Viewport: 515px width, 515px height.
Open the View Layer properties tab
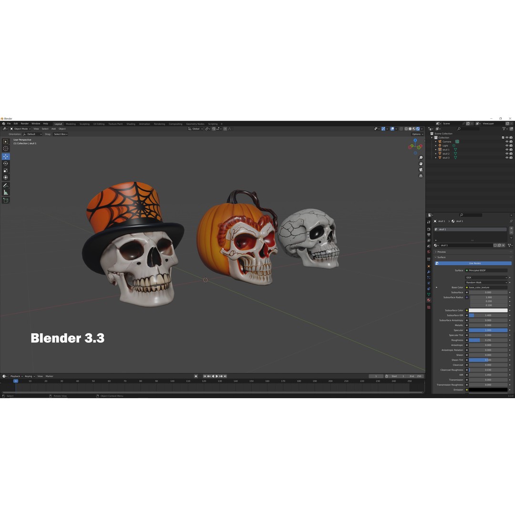click(x=429, y=240)
